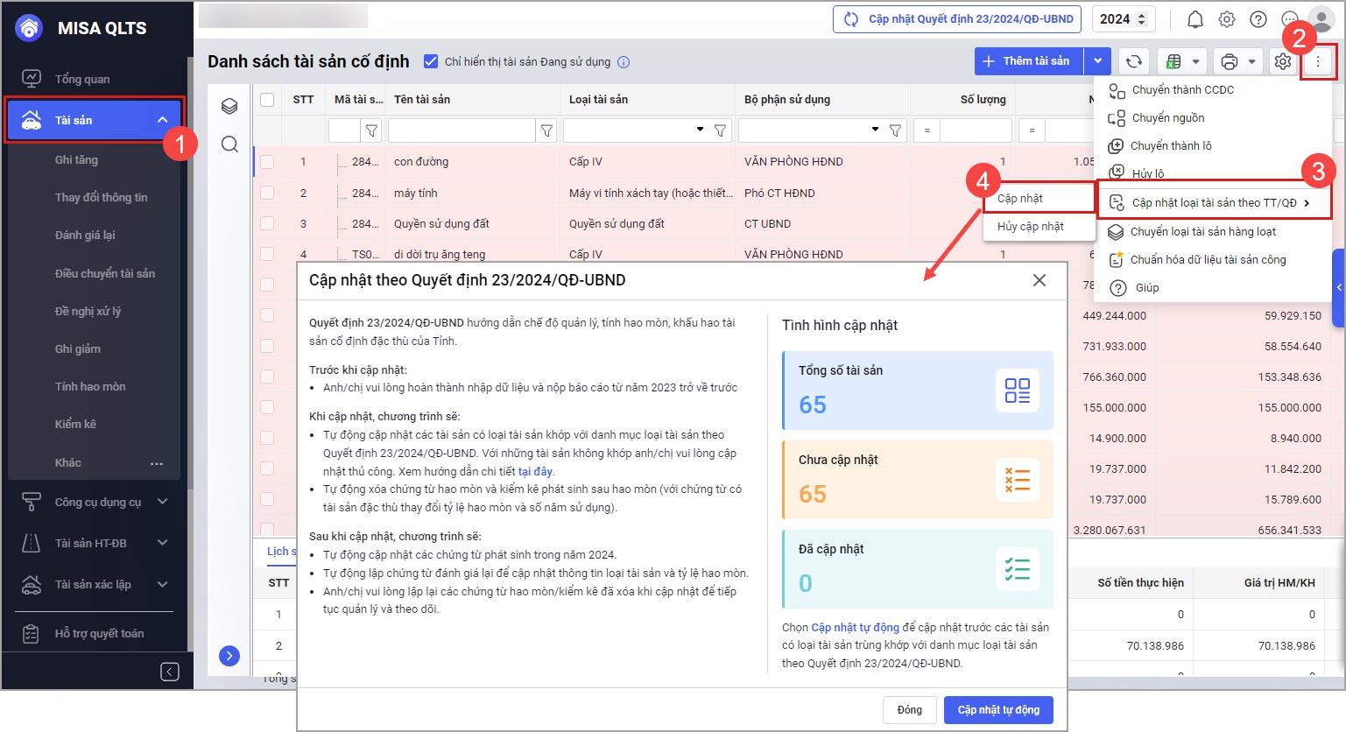This screenshot has width=1346, height=732.
Task: Click the three-dot more options button
Action: pyautogui.click(x=1317, y=61)
